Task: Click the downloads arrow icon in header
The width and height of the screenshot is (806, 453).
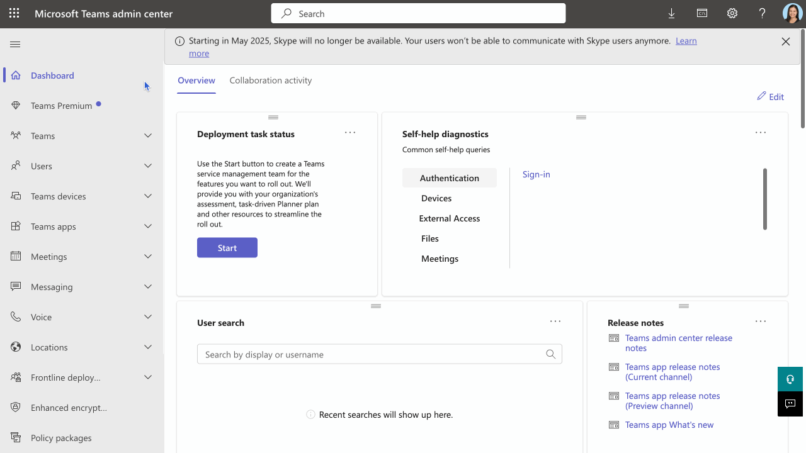Action: pyautogui.click(x=671, y=13)
